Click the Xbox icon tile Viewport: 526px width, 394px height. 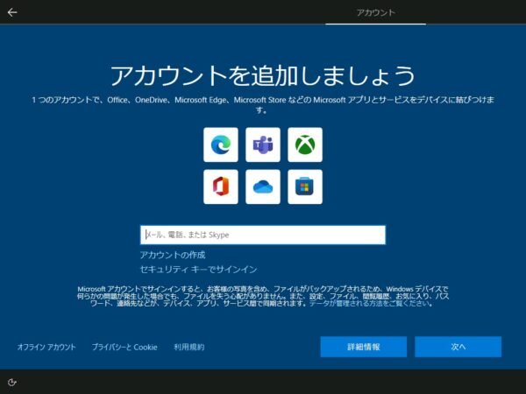point(305,144)
